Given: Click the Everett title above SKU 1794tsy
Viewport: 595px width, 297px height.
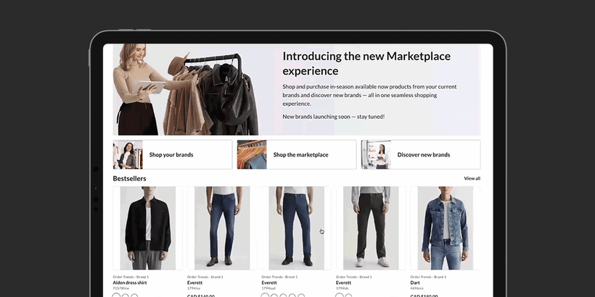Looking at the screenshot, I should 194,283.
